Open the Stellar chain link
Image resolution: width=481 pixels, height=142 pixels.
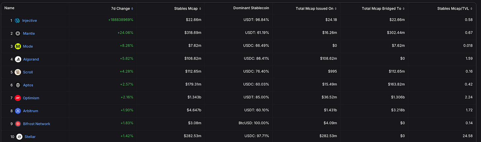[30, 136]
